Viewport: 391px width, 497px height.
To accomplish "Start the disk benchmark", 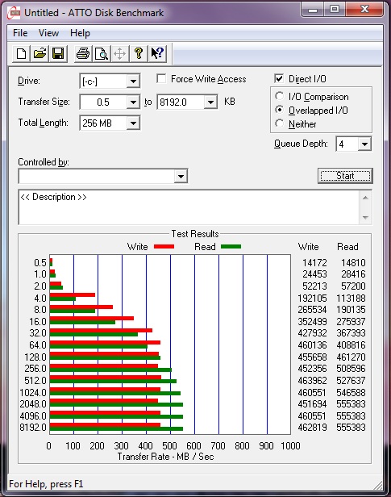I will 345,176.
